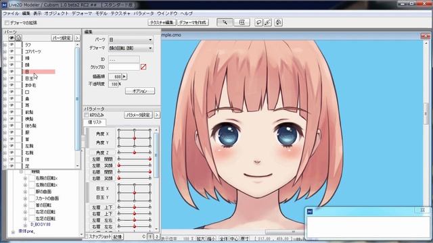The height and width of the screenshot is (243, 433).
Task: Toggle visibility of コアパーツ part
Action: coord(12,51)
